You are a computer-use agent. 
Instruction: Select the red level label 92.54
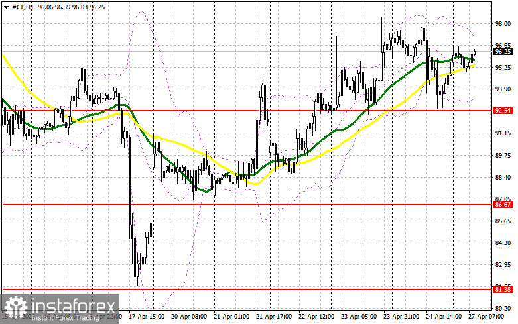[503, 111]
